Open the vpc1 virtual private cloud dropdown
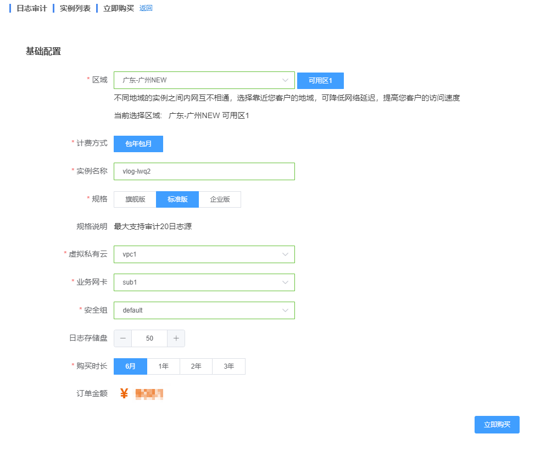 coord(204,254)
